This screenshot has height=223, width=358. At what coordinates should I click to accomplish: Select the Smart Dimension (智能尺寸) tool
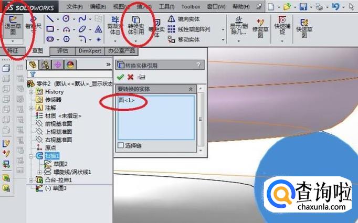tap(34, 25)
